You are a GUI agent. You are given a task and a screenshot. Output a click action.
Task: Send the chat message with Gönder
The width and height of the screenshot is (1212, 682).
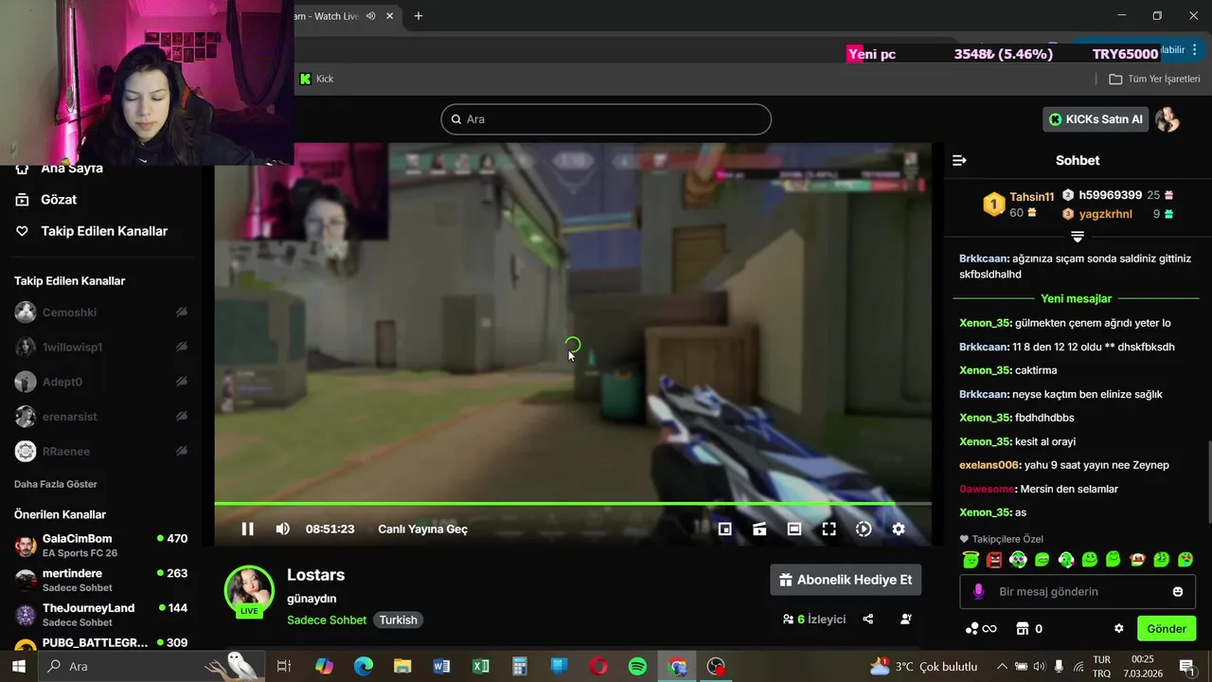tap(1167, 629)
